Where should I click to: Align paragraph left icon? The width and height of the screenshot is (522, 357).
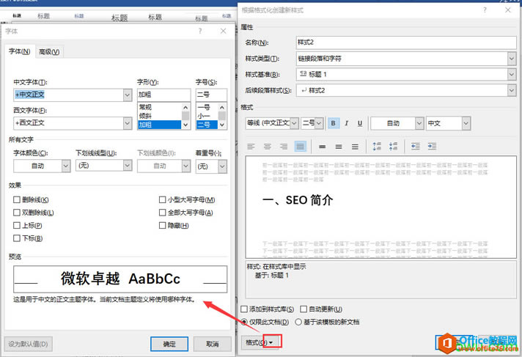[251, 146]
